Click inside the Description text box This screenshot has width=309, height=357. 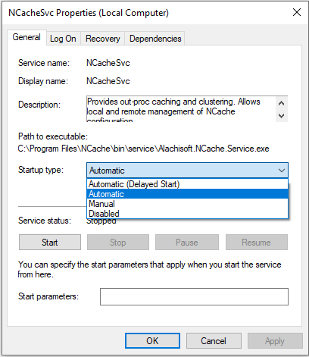pos(181,109)
